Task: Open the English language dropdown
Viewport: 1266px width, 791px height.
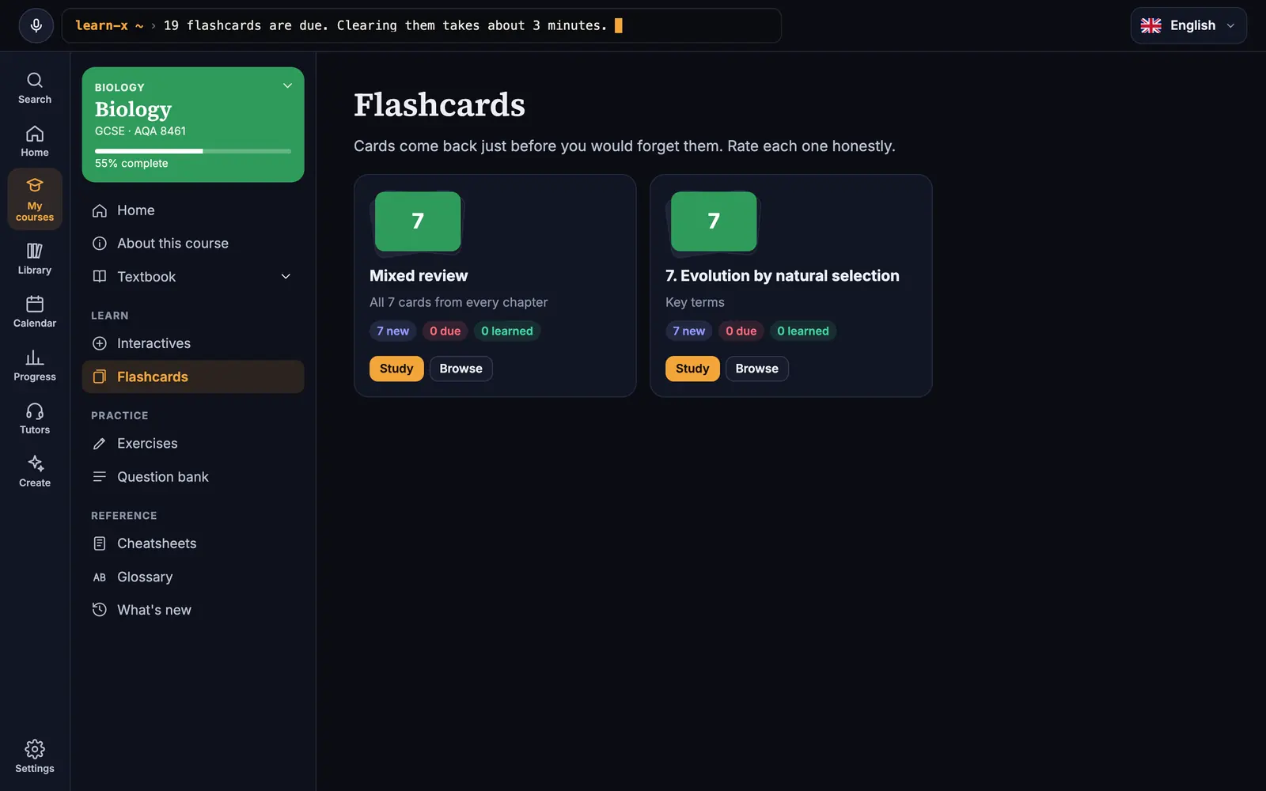Action: (1188, 25)
